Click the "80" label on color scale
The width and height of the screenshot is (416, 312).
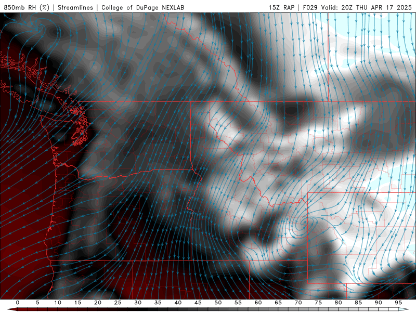[339, 303]
